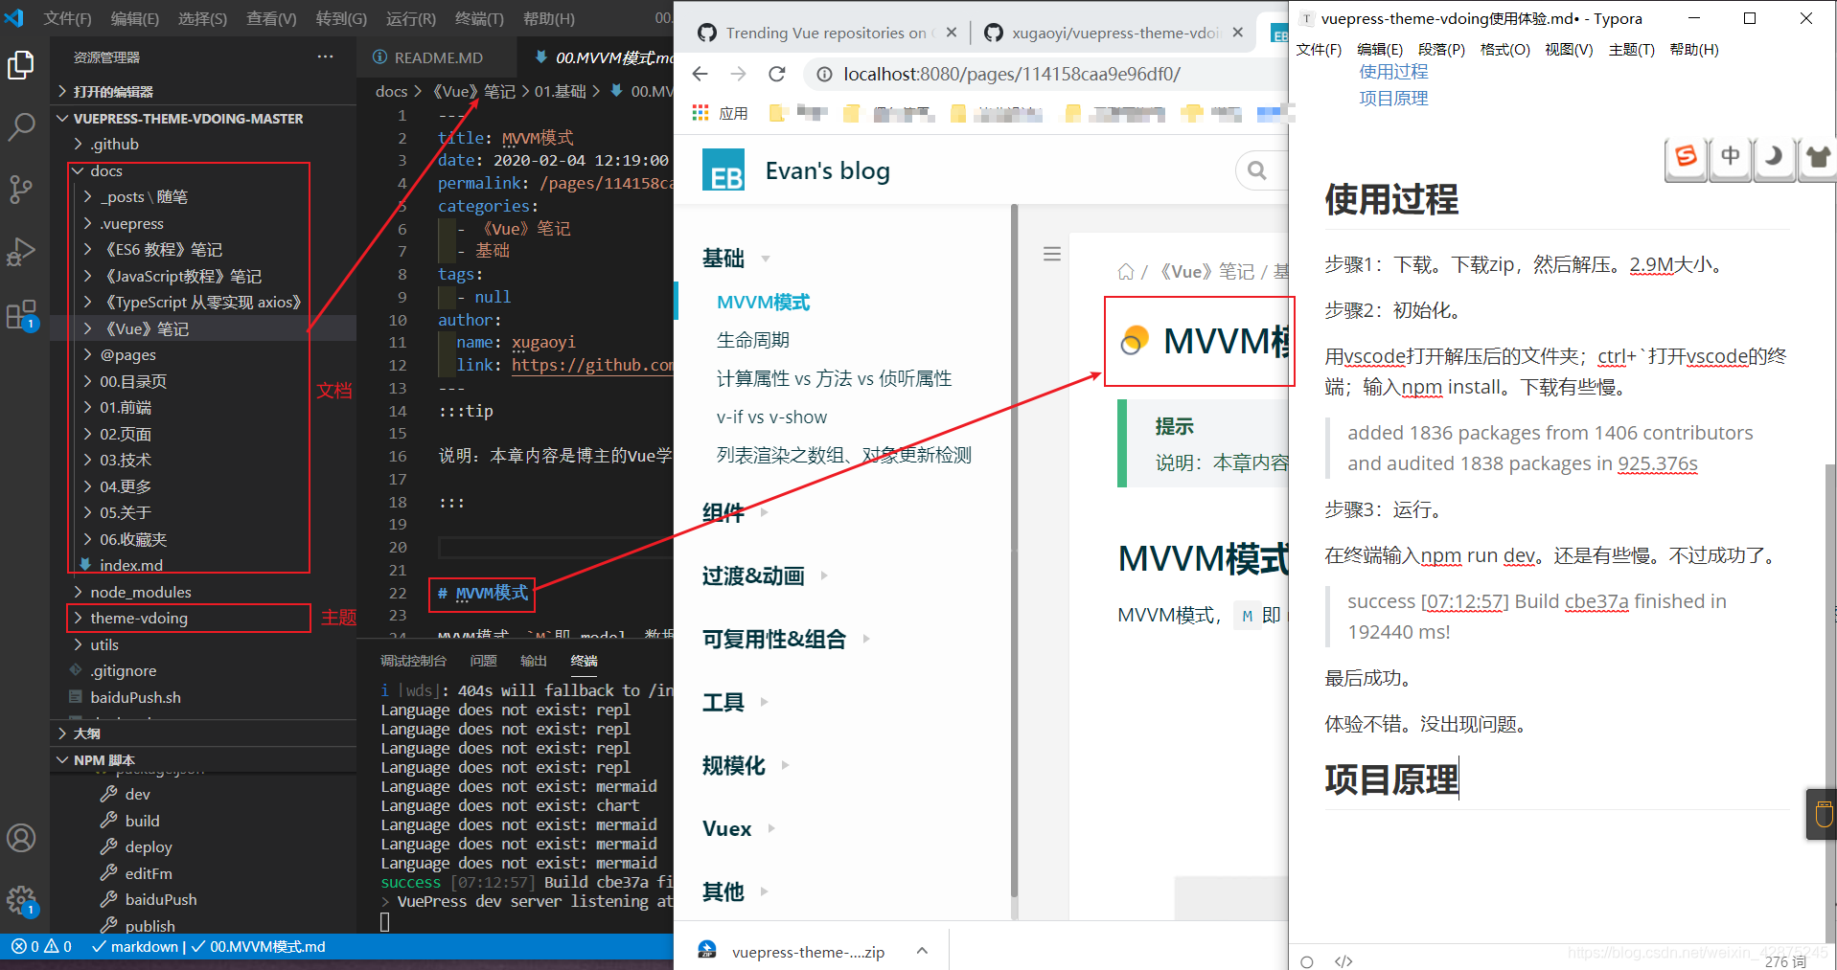This screenshot has width=1837, height=970.
Task: Close the Trending Vue repositories tab
Action: click(x=952, y=33)
